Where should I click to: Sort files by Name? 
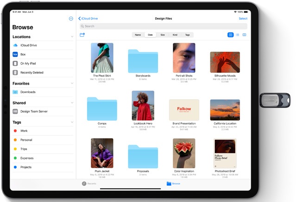point(138,35)
